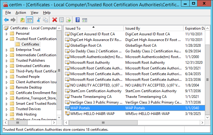Click the 3/23/2036 expiration date cell
Viewport: 213px width, 135px height.
193,80
